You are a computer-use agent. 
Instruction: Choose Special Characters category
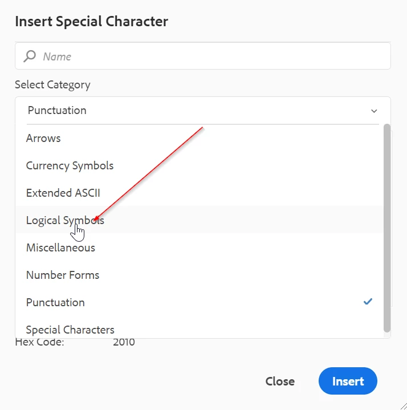[70, 329]
